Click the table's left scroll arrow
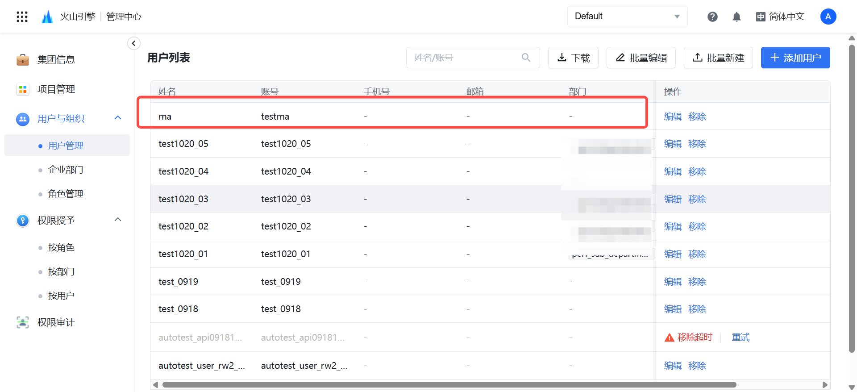This screenshot has width=857, height=392. pyautogui.click(x=155, y=385)
